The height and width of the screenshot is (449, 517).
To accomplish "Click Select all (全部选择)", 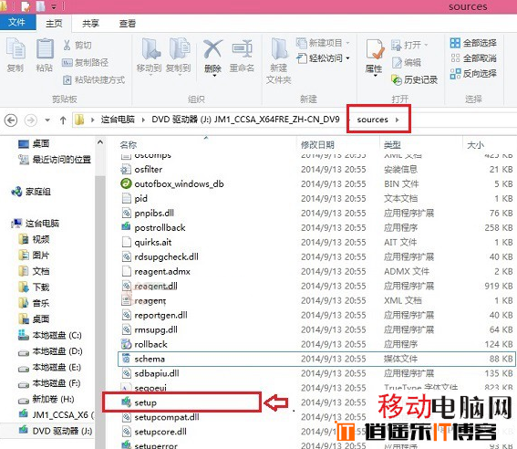I will pos(473,43).
